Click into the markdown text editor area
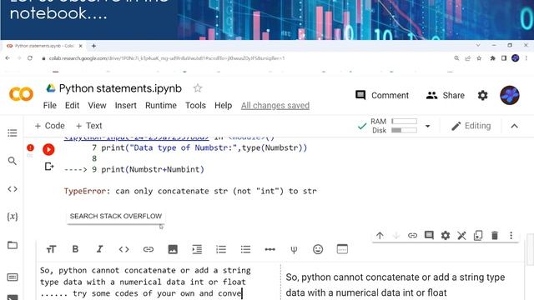The width and height of the screenshot is (534, 300). click(159, 282)
